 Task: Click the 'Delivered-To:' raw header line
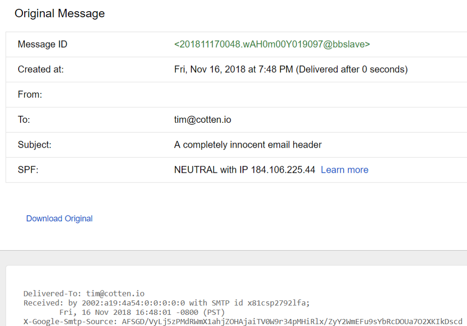(84, 294)
